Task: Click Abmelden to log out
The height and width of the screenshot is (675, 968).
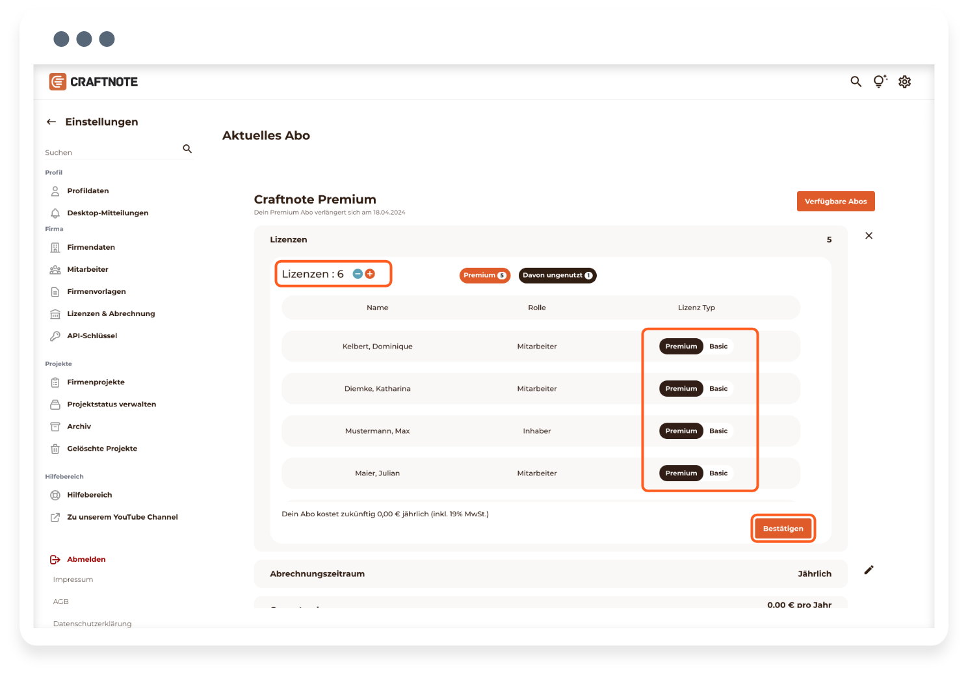Action: [86, 559]
